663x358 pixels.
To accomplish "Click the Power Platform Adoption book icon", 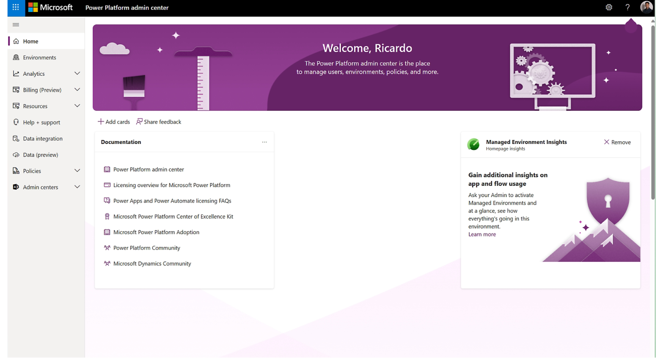I will pyautogui.click(x=107, y=232).
